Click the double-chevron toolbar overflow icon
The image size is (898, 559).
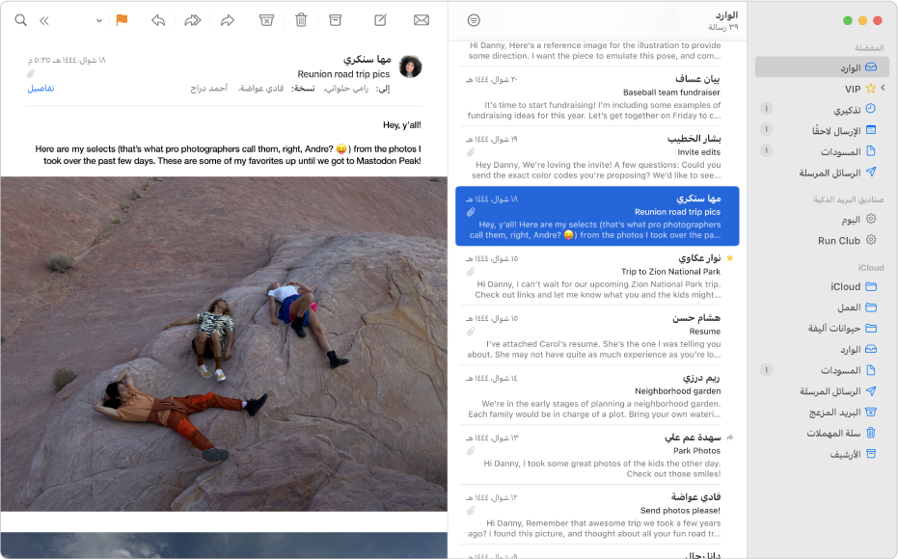pos(44,21)
